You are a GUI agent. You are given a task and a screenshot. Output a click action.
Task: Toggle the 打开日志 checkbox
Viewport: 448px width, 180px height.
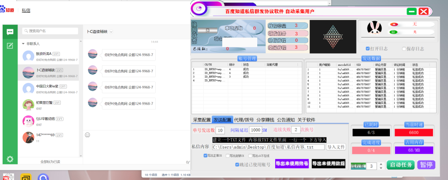(368, 48)
